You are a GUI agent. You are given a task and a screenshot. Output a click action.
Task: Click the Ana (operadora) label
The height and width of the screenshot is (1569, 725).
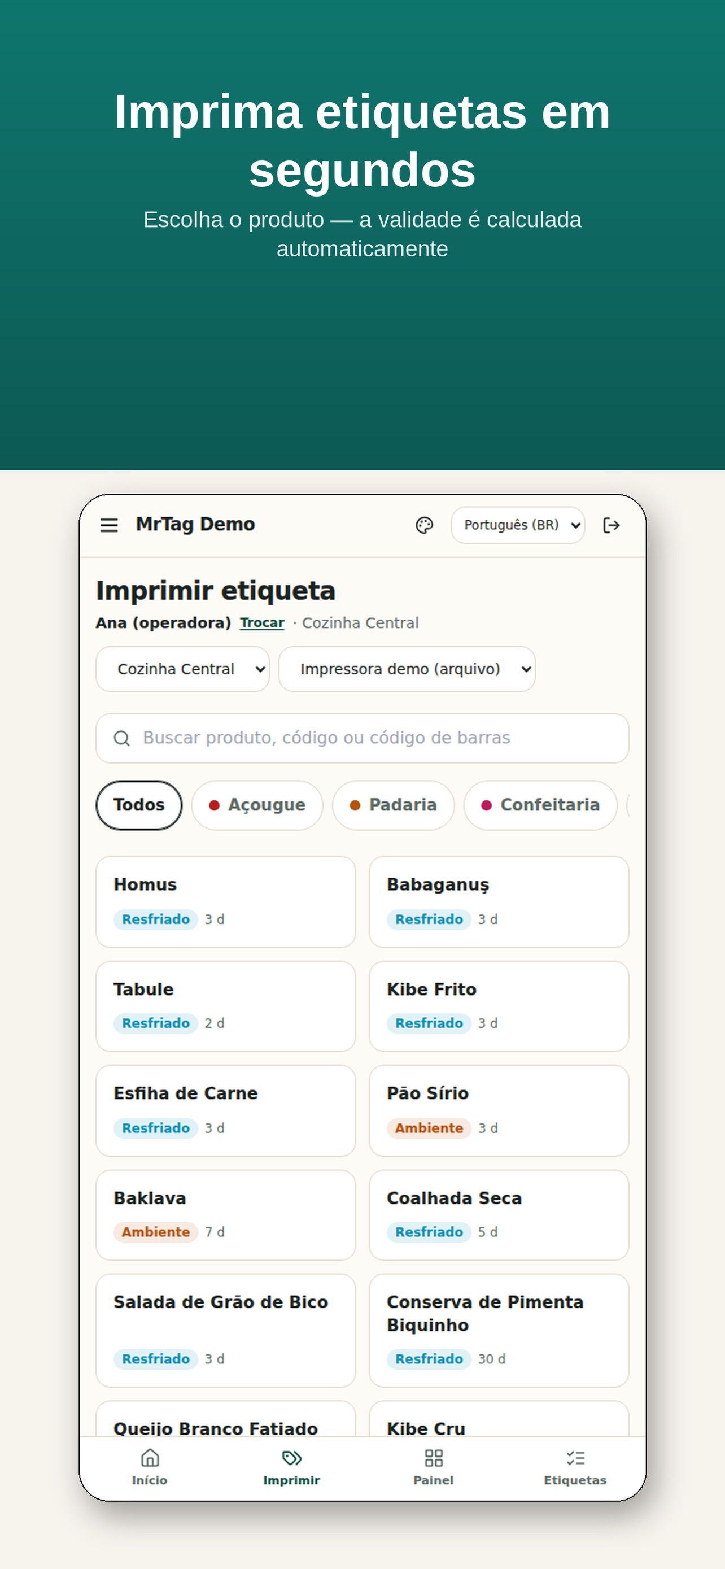163,622
